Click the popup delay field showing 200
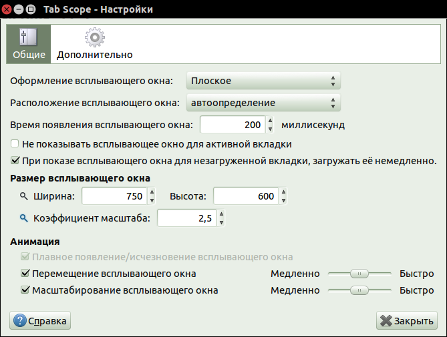447x337 pixels. tap(233, 125)
